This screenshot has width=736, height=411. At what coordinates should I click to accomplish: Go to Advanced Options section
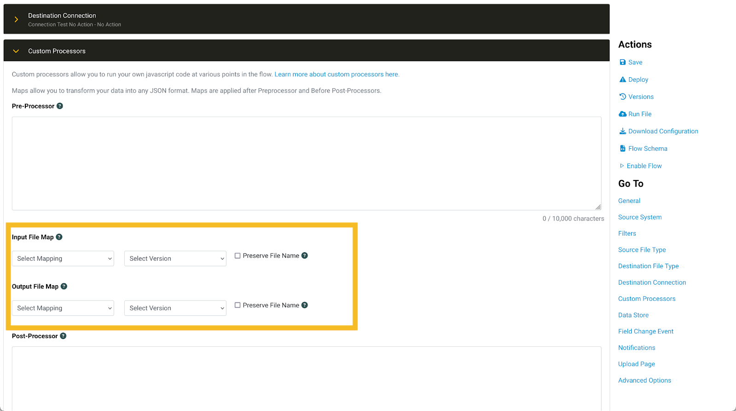click(x=644, y=380)
